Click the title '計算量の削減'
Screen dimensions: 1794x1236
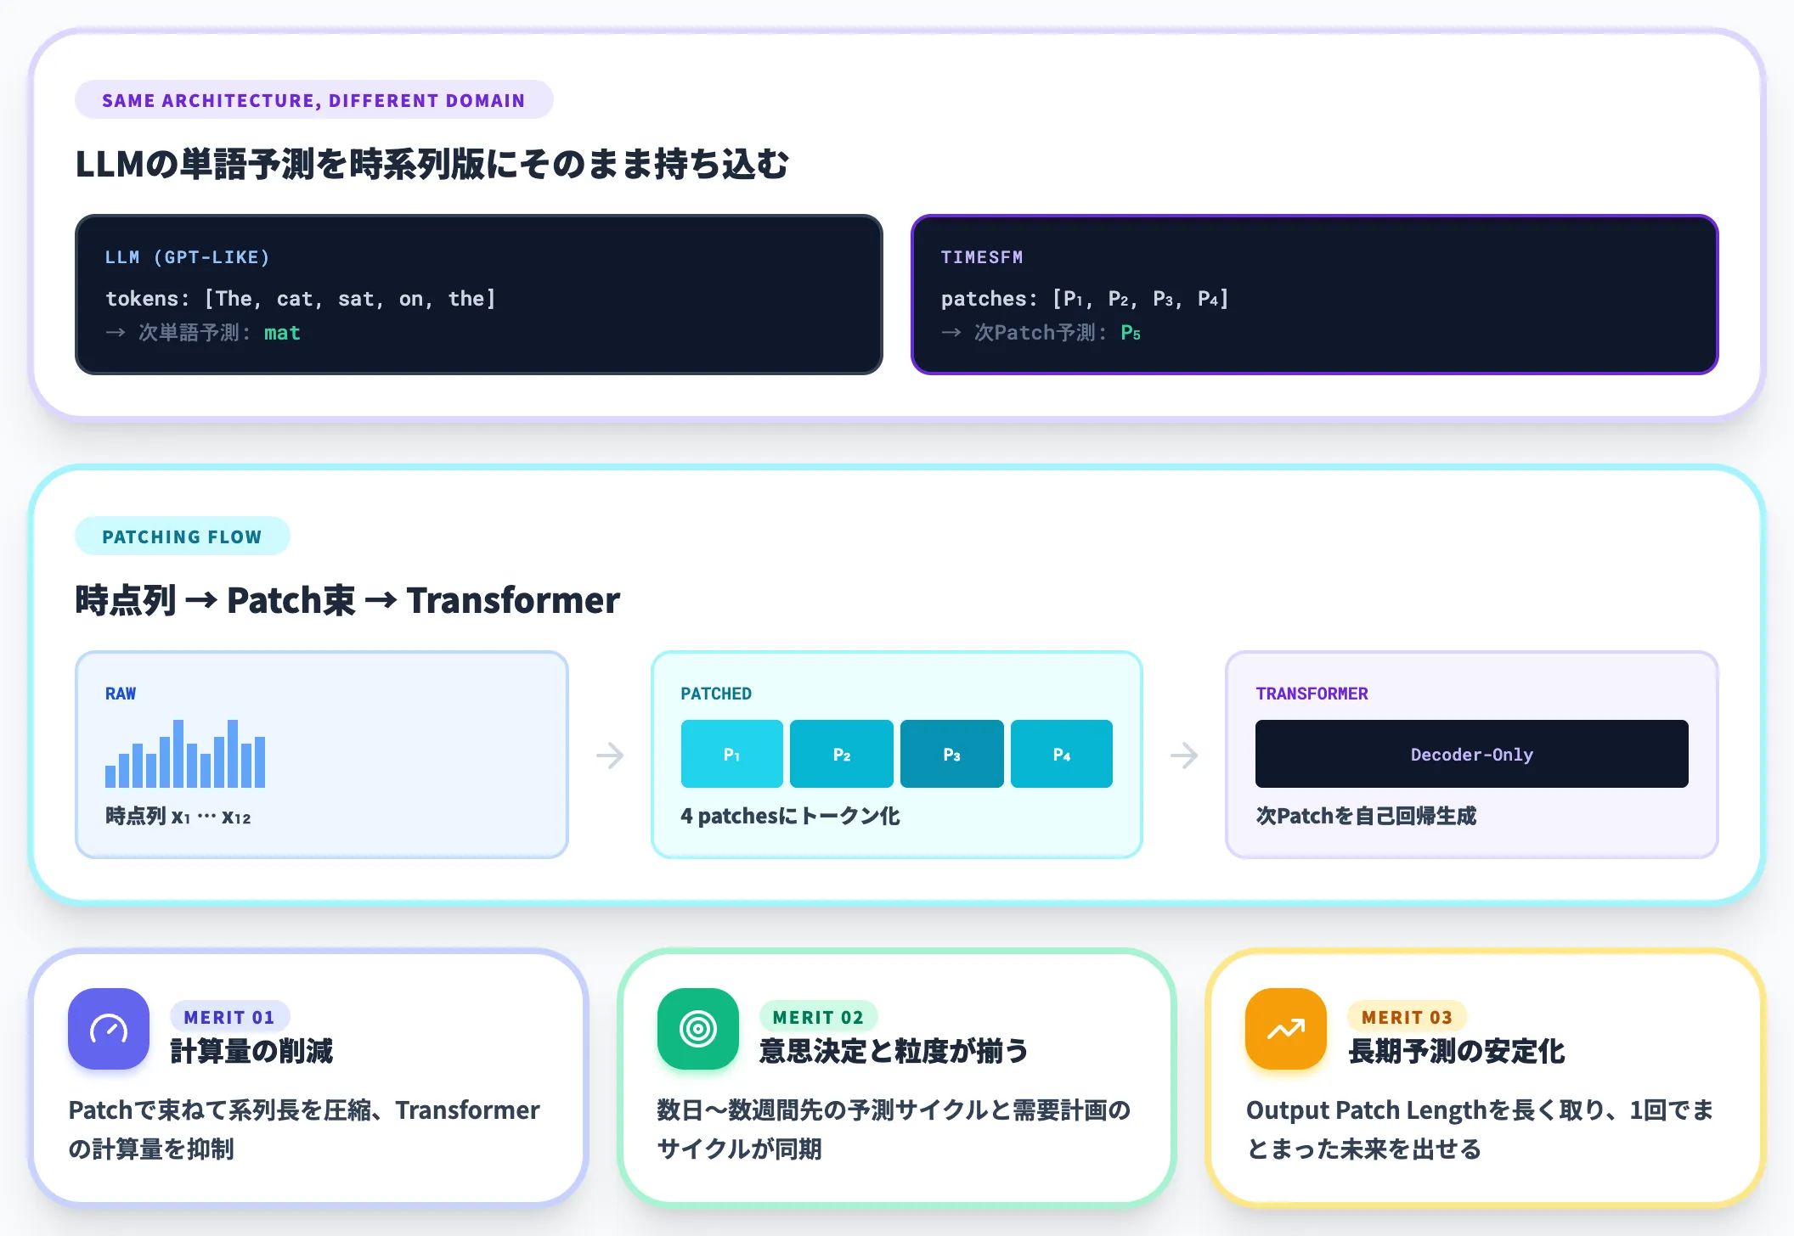point(251,1051)
